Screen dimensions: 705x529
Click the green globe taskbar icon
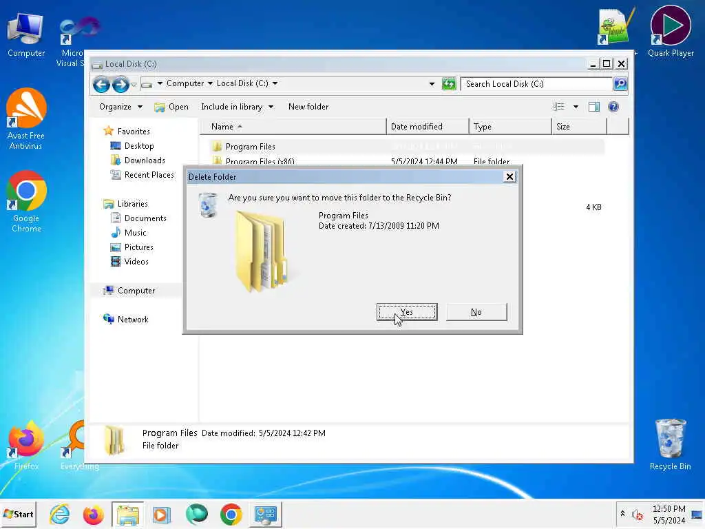point(196,514)
